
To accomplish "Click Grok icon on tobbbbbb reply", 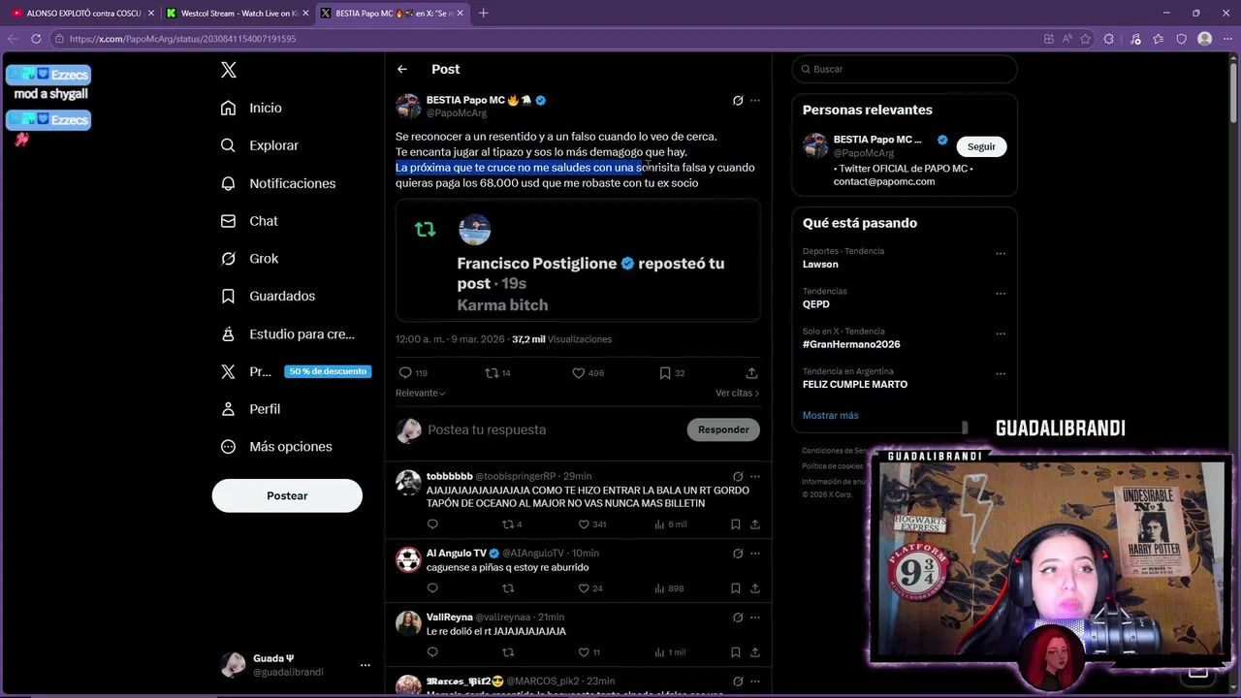I will pos(738,476).
